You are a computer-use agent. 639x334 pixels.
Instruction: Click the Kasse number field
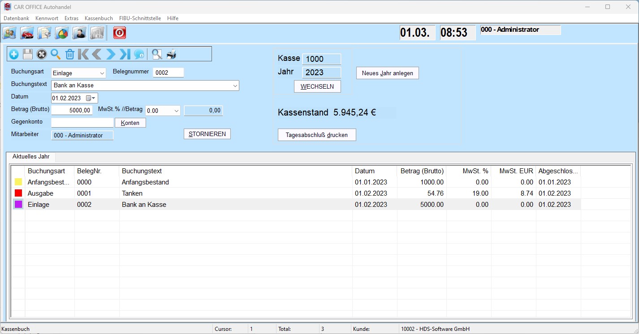322,59
